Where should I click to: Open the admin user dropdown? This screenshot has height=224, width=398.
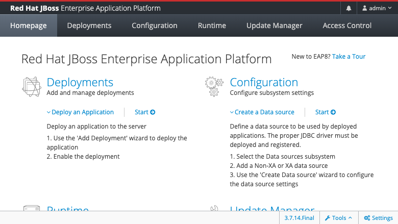click(x=377, y=8)
